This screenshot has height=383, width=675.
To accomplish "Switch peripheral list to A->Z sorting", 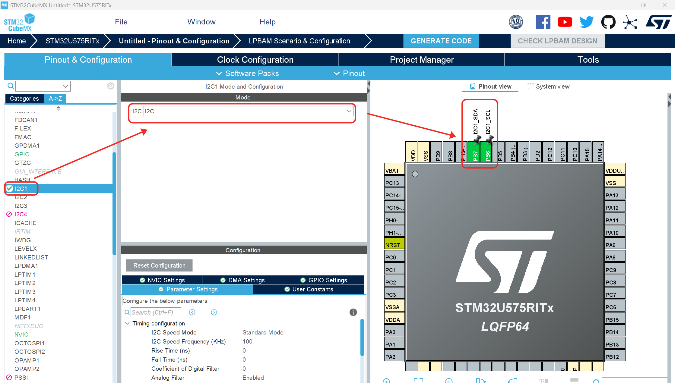I will 55,99.
